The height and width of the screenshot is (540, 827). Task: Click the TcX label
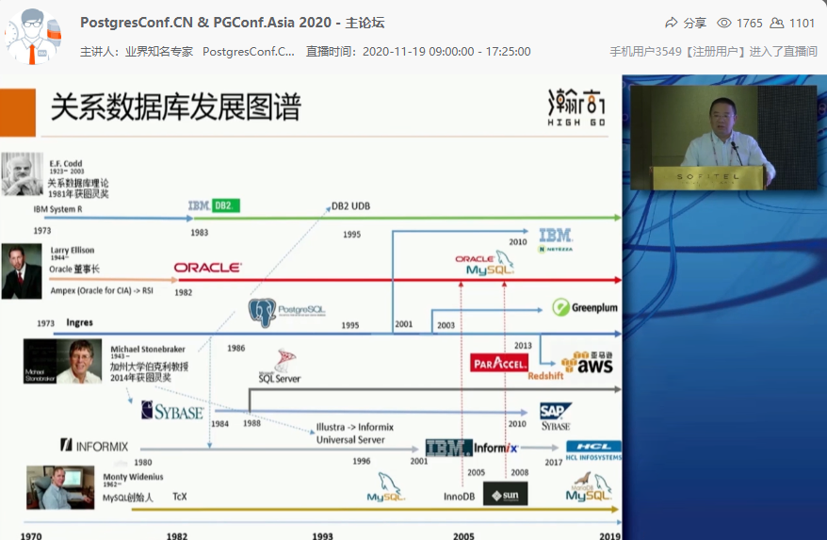coord(180,497)
